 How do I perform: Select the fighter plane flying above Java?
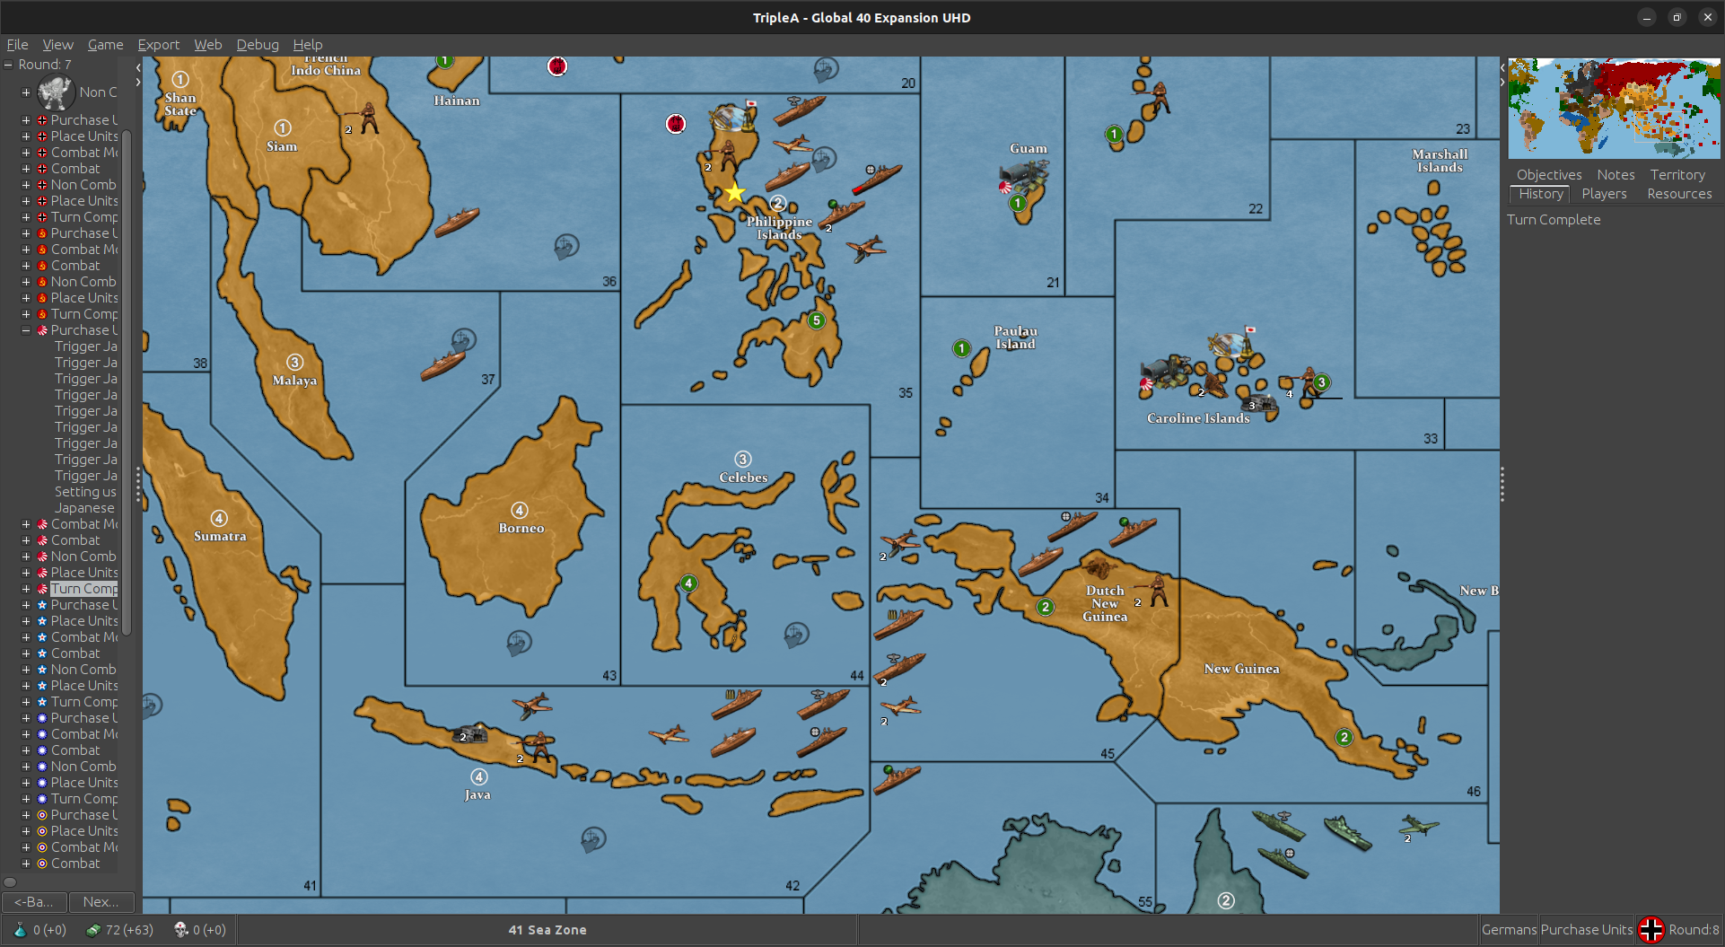click(x=531, y=706)
